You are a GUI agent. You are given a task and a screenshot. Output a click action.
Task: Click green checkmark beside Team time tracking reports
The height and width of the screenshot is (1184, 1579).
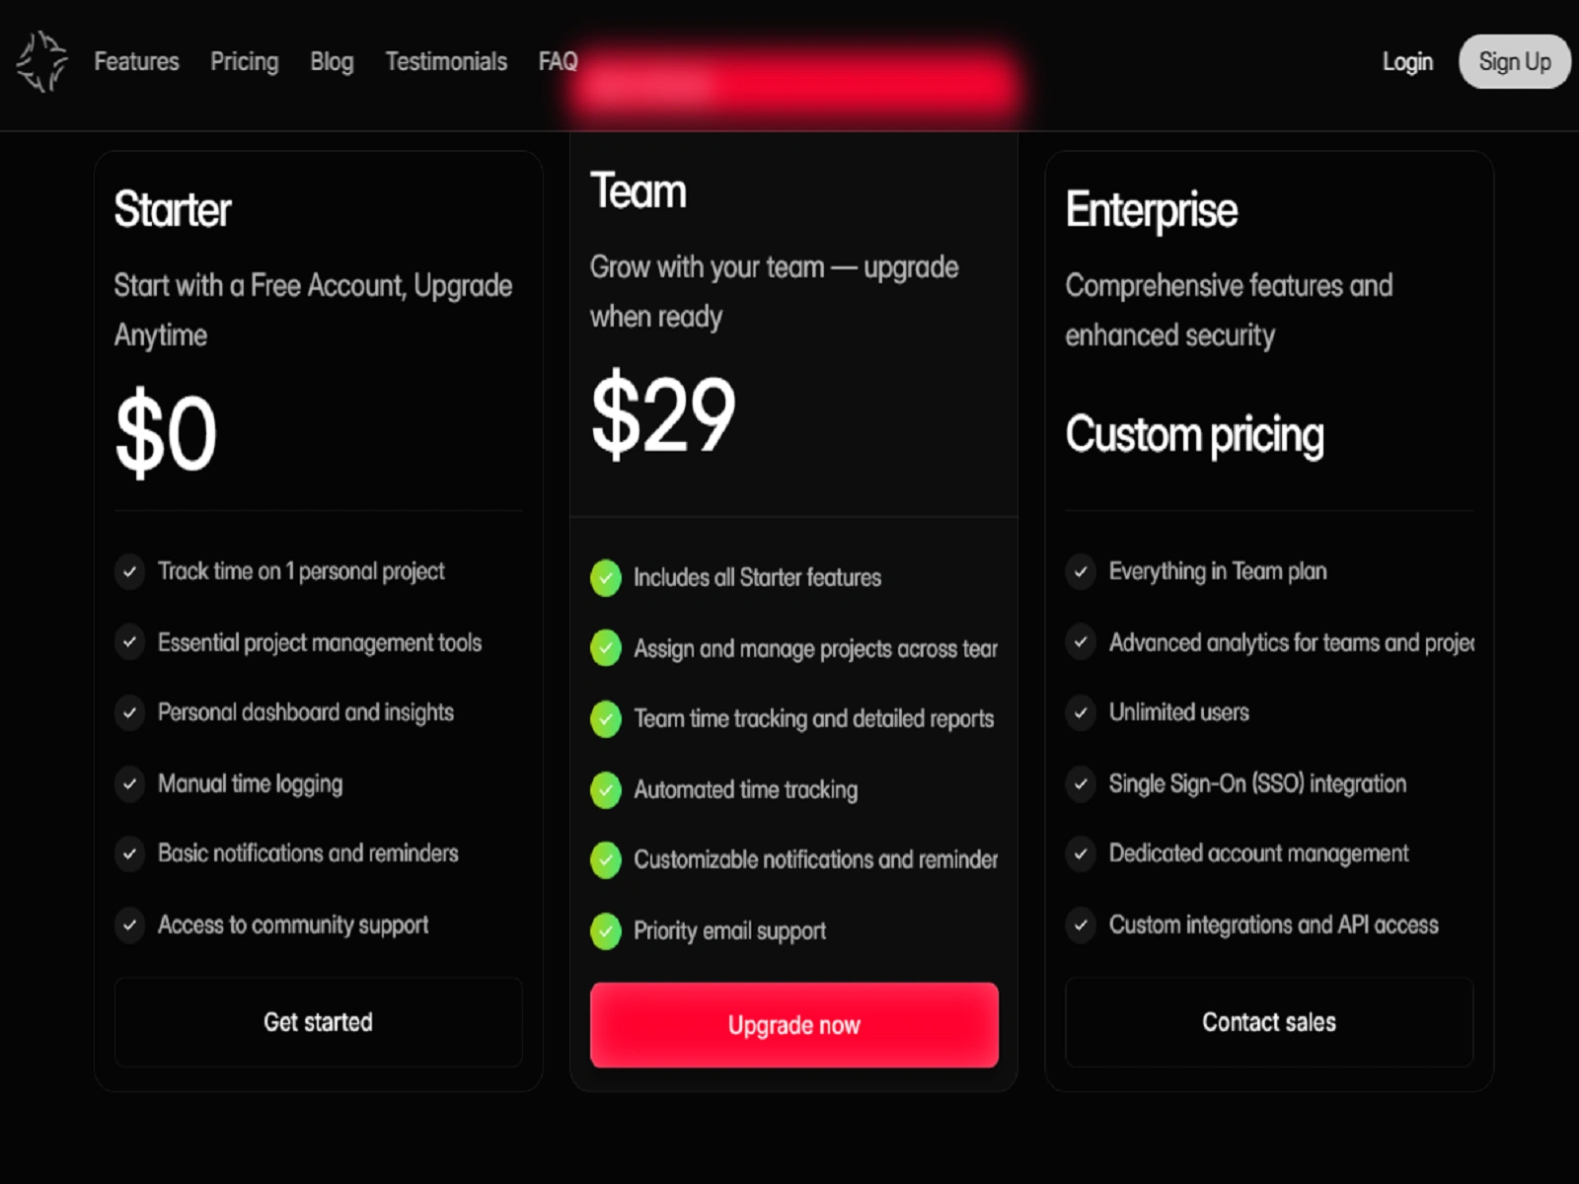605,718
